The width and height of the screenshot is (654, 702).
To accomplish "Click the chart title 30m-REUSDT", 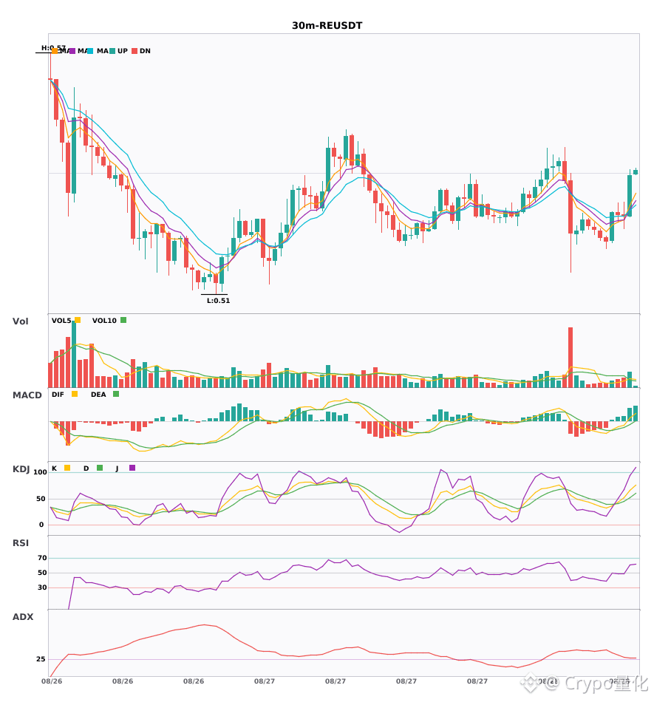I will pos(327,26).
